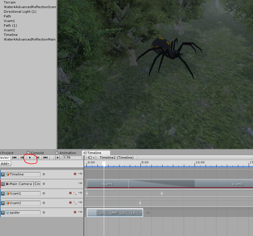Expand the Timeline track
The width and height of the screenshot is (253, 236).
[x=3, y=174]
